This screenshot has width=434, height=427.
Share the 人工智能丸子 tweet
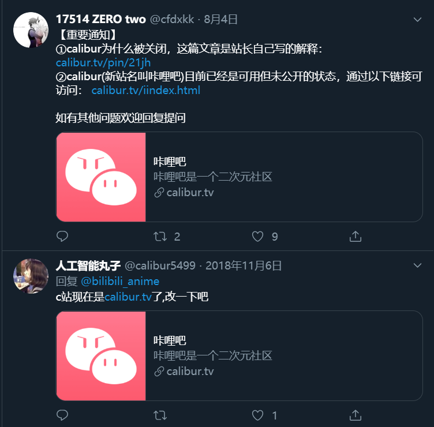click(x=356, y=415)
